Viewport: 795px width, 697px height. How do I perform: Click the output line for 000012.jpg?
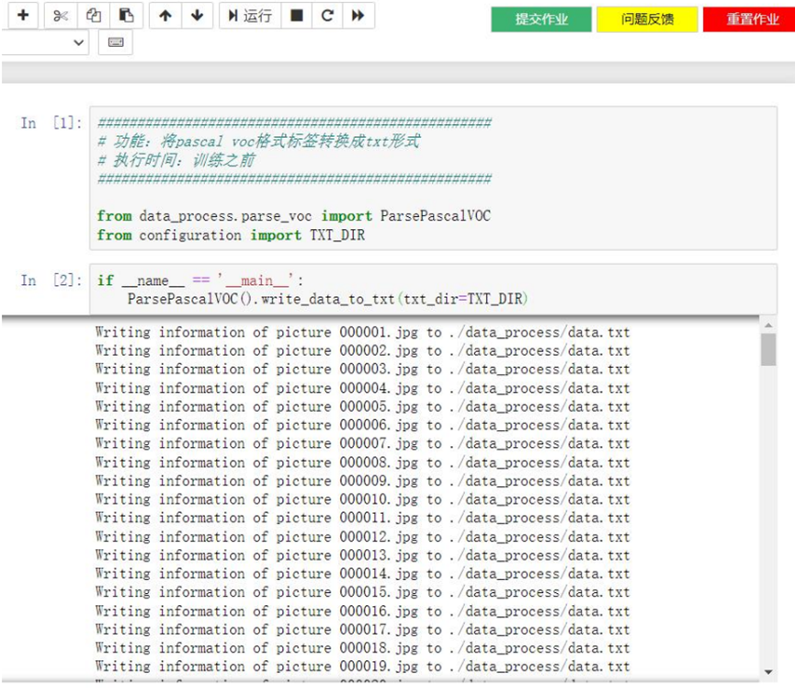tap(362, 537)
